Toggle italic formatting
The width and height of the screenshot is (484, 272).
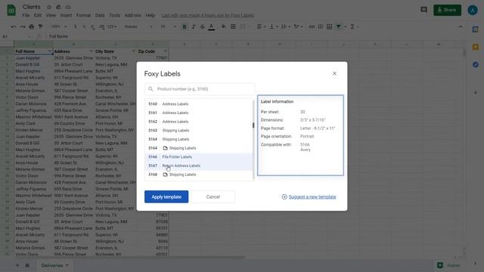pos(194,27)
